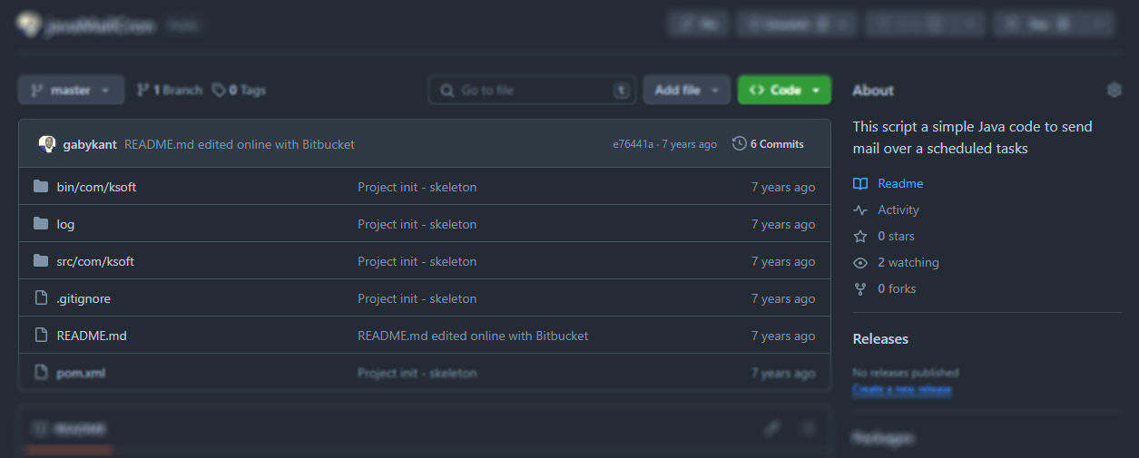Open Project init commit for .gitignore row
The width and height of the screenshot is (1139, 458).
[417, 298]
